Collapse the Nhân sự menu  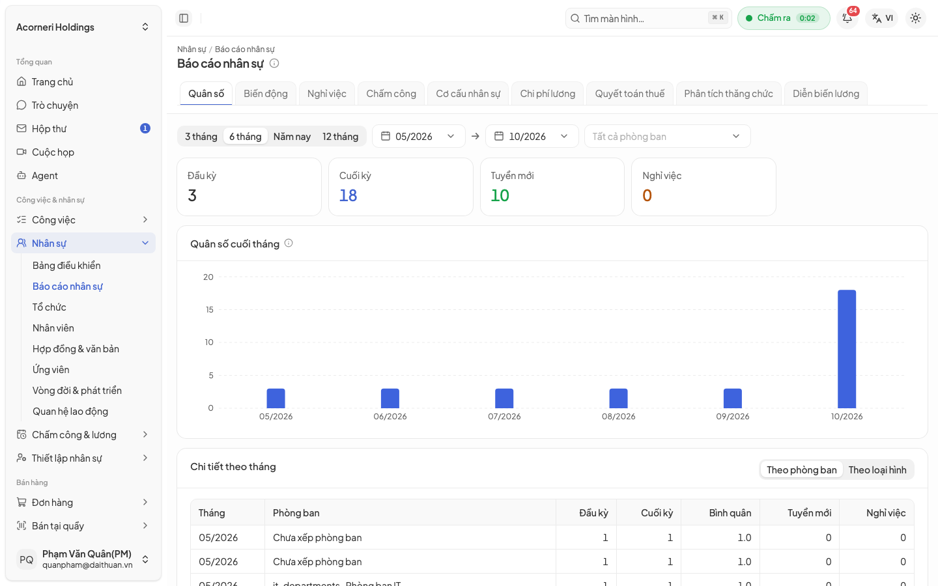[83, 244]
